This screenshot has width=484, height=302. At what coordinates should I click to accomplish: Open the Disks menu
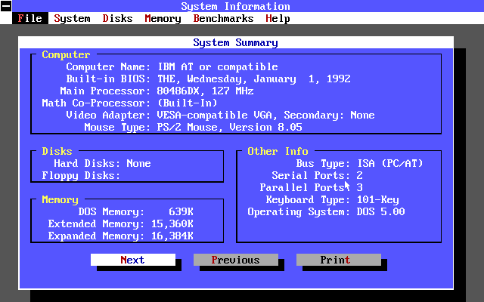[x=118, y=18]
